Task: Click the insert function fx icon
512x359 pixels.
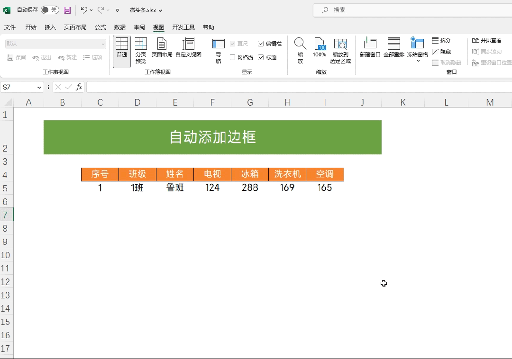Action: pyautogui.click(x=79, y=87)
